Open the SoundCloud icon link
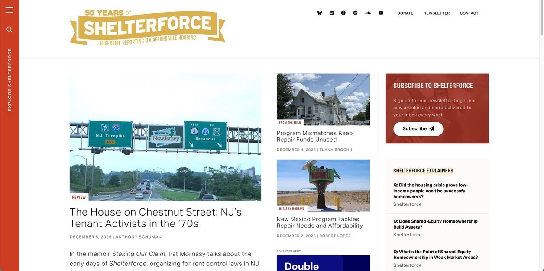544x271 pixels. (x=368, y=13)
